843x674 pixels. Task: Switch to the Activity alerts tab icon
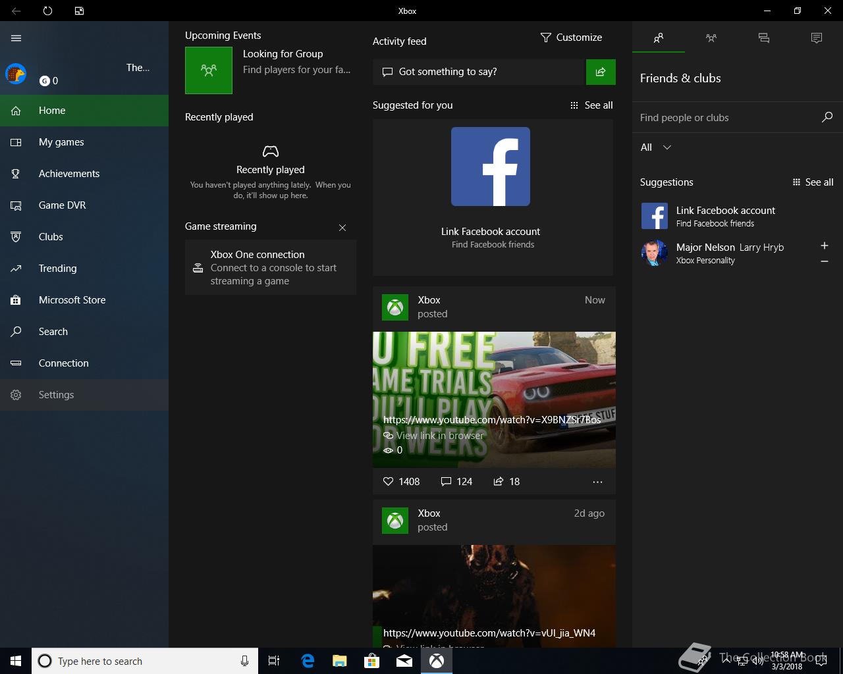tap(817, 38)
